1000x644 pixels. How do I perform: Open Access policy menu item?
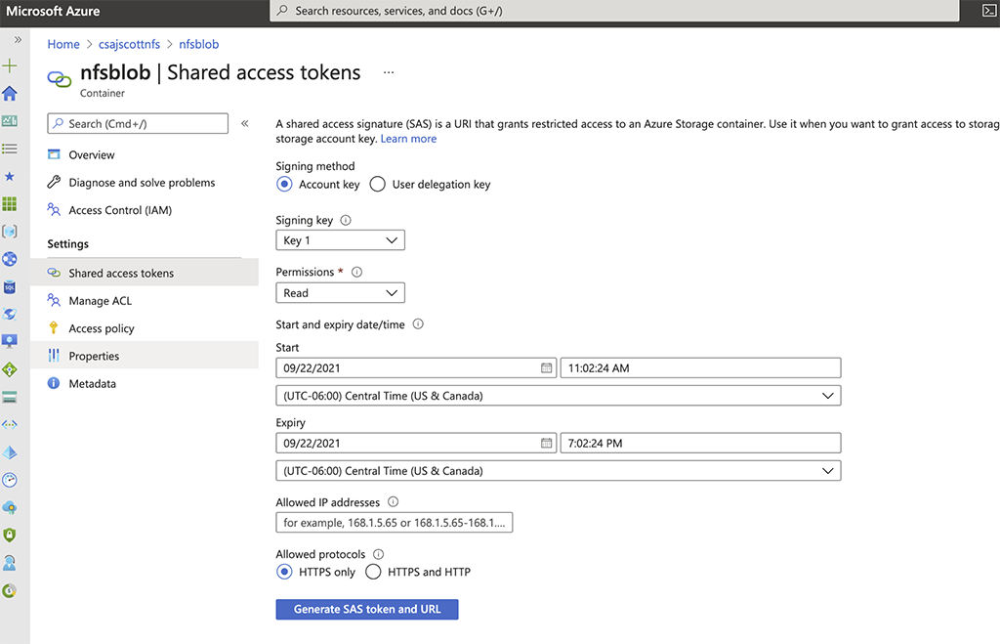[145, 328]
